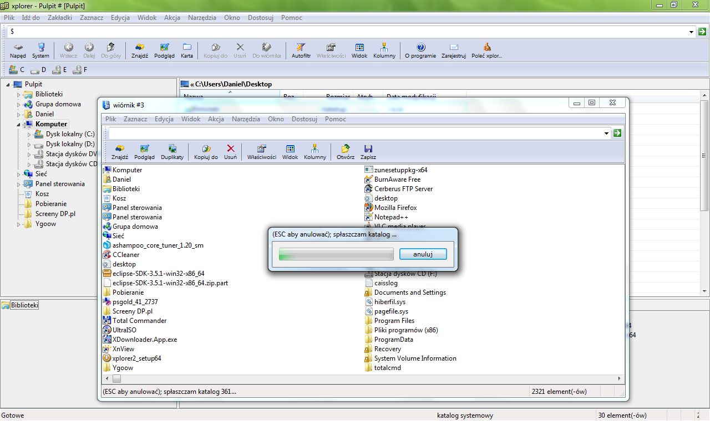Expand the Daniel tree node
Image resolution: width=710 pixels, height=421 pixels.
point(18,114)
